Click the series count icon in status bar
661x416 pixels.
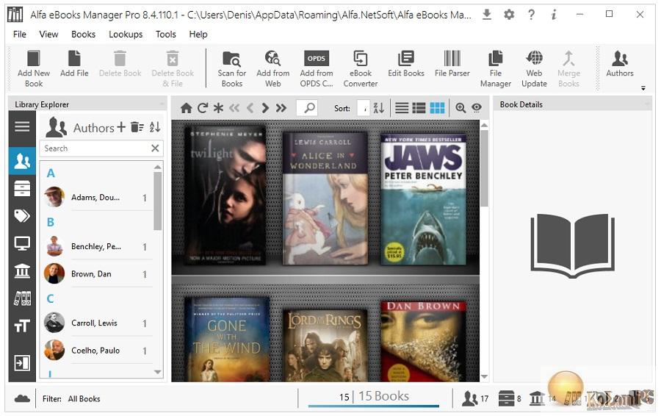coord(506,398)
